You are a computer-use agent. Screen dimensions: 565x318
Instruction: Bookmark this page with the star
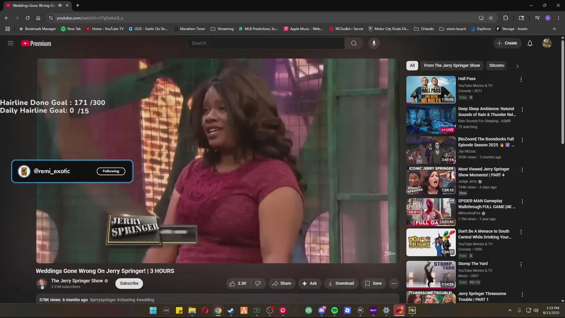point(491,18)
